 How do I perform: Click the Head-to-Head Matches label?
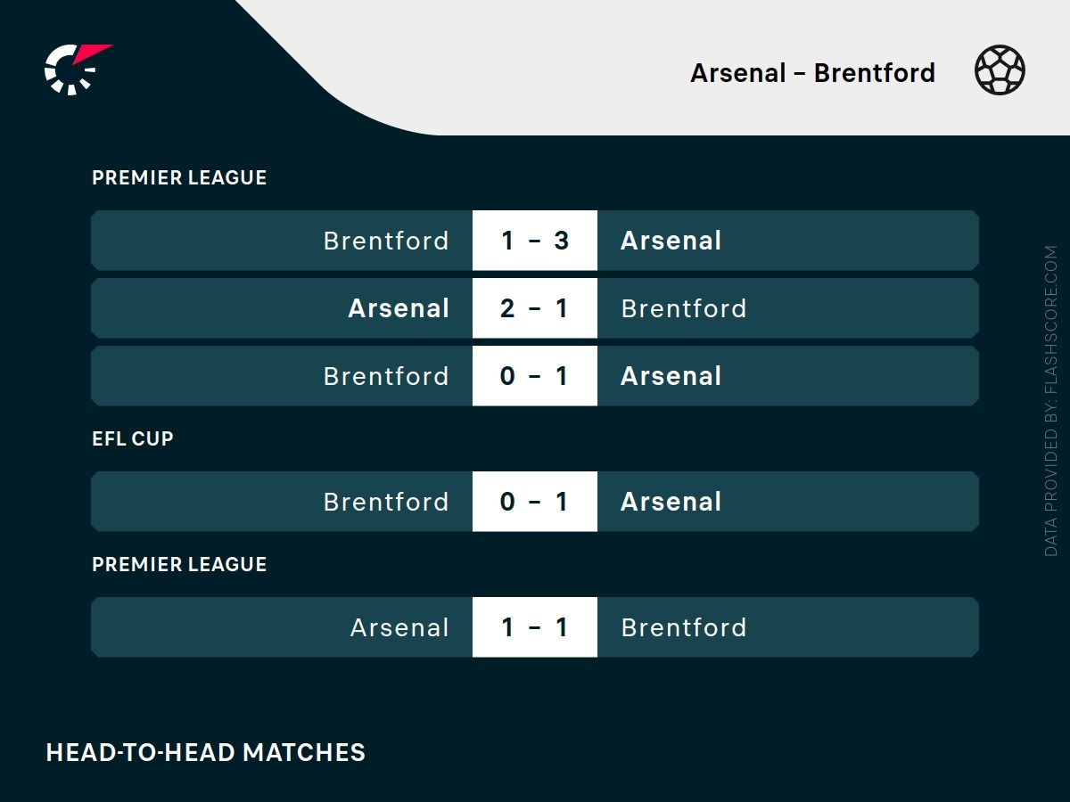[x=206, y=752]
